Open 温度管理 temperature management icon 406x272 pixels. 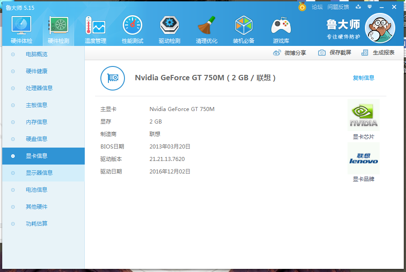(x=95, y=25)
